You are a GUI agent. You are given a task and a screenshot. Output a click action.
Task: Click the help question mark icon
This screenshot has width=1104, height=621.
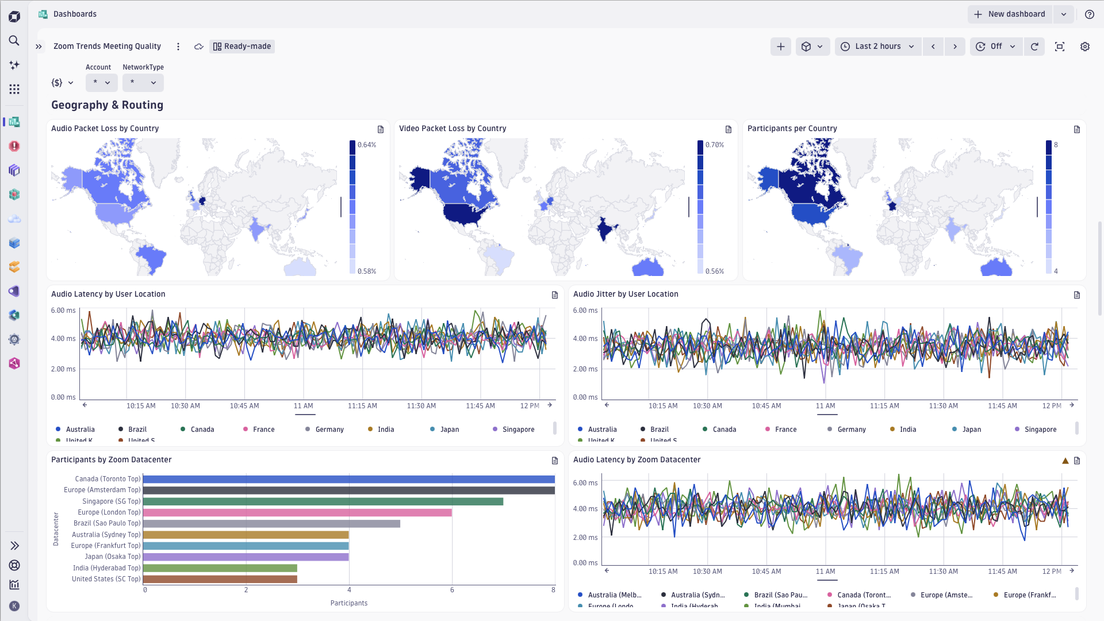tap(1089, 14)
